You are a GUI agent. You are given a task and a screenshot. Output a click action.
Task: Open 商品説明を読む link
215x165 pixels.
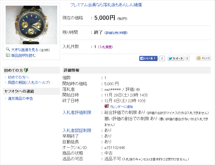(23, 55)
